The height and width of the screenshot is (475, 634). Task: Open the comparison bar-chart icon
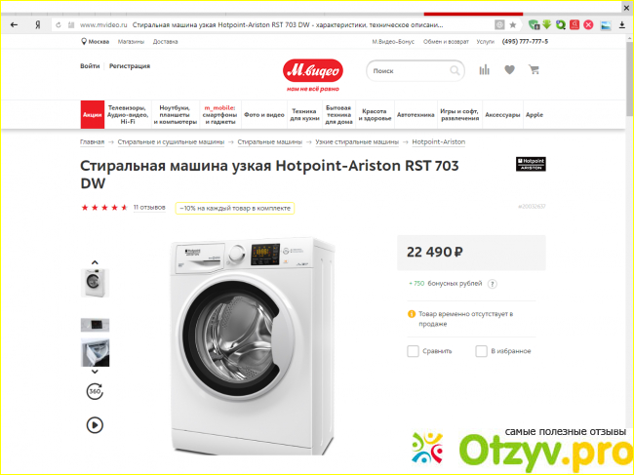tap(485, 70)
